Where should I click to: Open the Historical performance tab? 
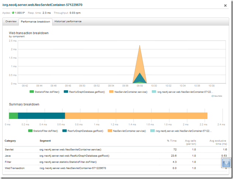click(68, 21)
